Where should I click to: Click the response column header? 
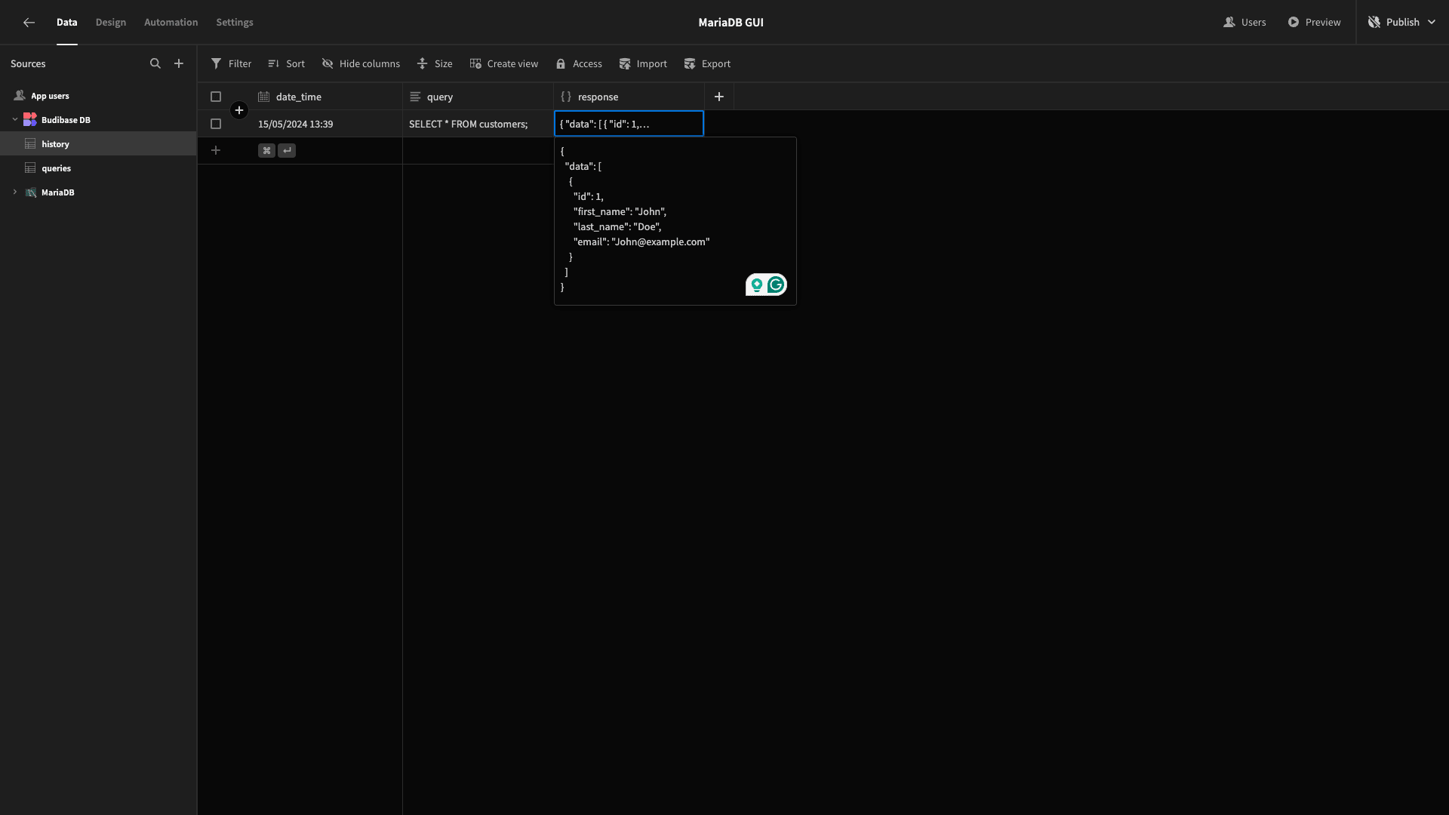click(x=629, y=97)
